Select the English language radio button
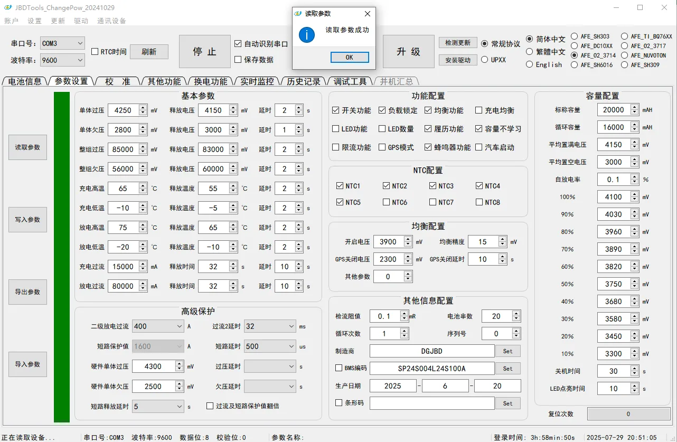Image resolution: width=677 pixels, height=442 pixels. point(530,64)
